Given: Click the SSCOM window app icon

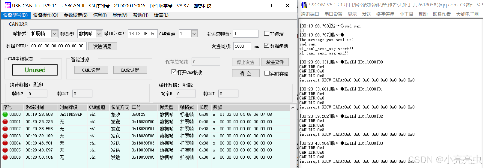Looking at the screenshot, I should click(x=304, y=5).
